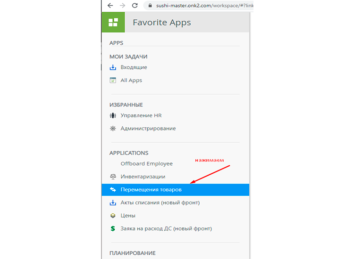The image size is (354, 259).
Task: Click the Инвентаризации scales icon
Action: coord(113,177)
